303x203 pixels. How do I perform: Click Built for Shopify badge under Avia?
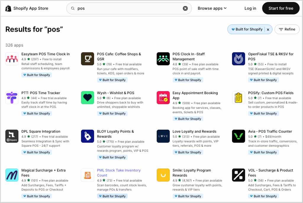pyautogui.click(x=263, y=152)
